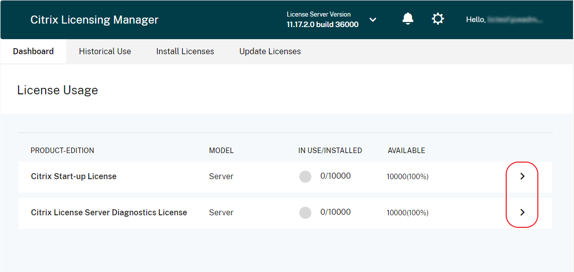This screenshot has height=272, width=574.
Task: Click the PRODUCT-EDITION column header
Action: [62, 151]
